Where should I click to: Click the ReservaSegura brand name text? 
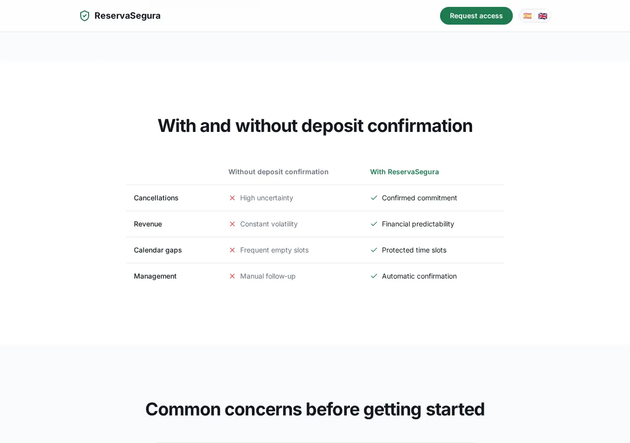click(127, 16)
